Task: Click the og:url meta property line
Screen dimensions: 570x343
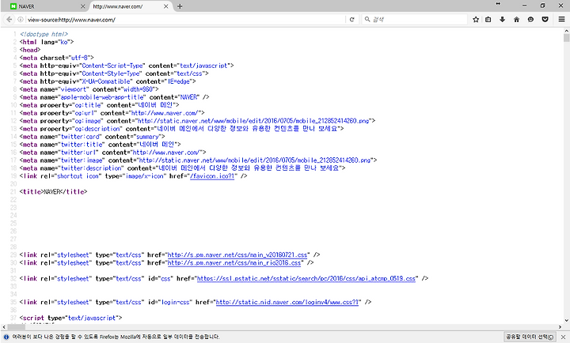Action: tap(112, 113)
